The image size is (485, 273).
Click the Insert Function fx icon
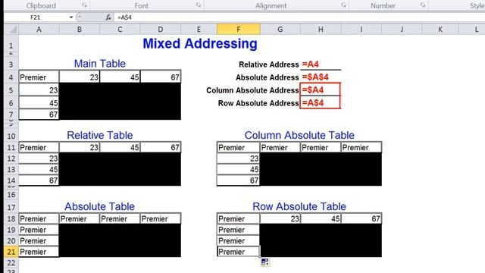pos(108,17)
